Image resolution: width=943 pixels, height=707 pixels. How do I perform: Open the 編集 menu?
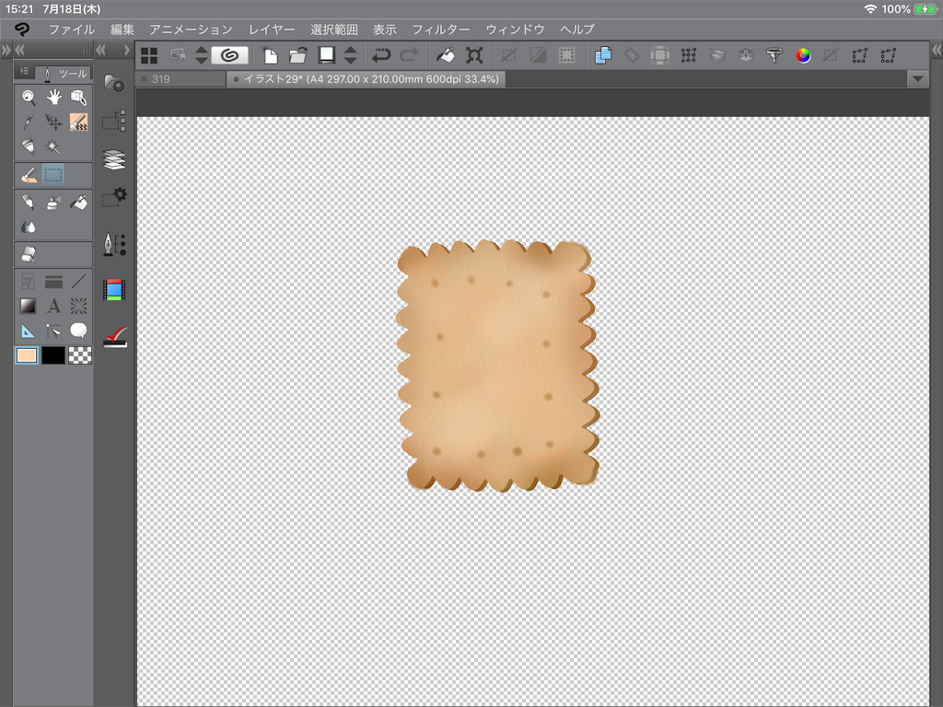122,29
